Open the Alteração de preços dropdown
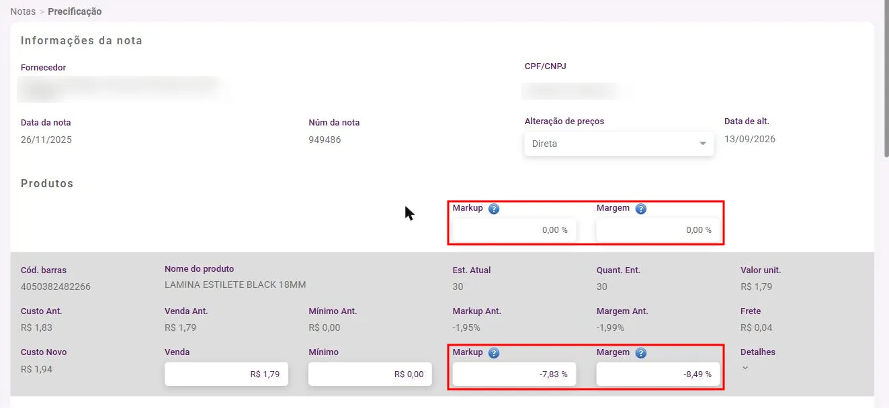This screenshot has height=408, width=889. coord(619,144)
